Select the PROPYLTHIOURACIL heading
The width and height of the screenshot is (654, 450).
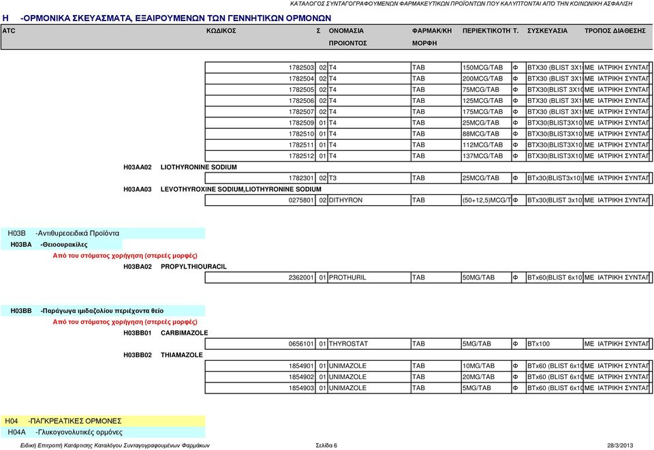tap(193, 267)
